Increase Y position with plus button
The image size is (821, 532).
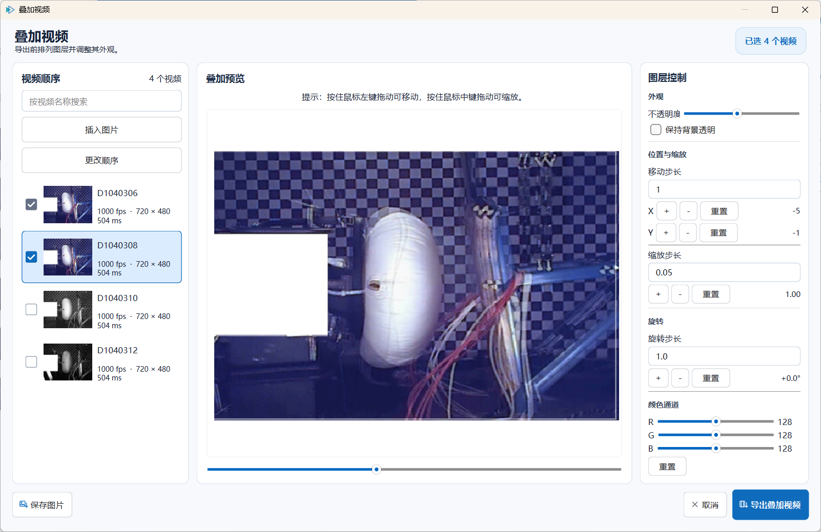666,232
